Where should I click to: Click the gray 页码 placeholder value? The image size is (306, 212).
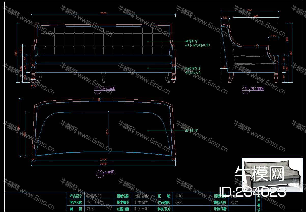[235, 203]
